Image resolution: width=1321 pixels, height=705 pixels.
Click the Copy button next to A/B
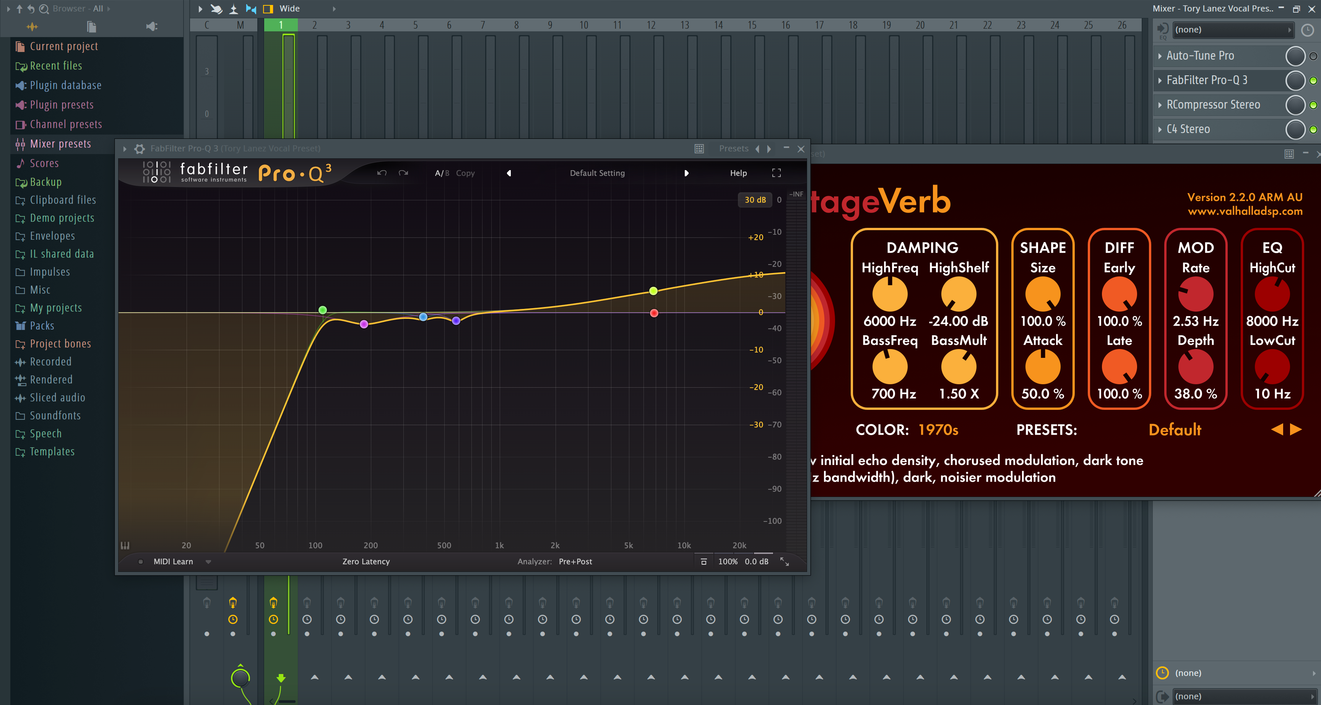(465, 173)
